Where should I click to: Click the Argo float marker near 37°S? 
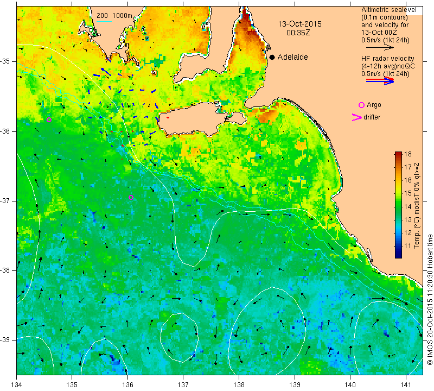[x=131, y=197]
